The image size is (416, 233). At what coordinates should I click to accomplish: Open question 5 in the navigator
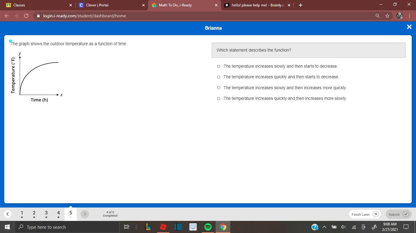click(x=71, y=214)
